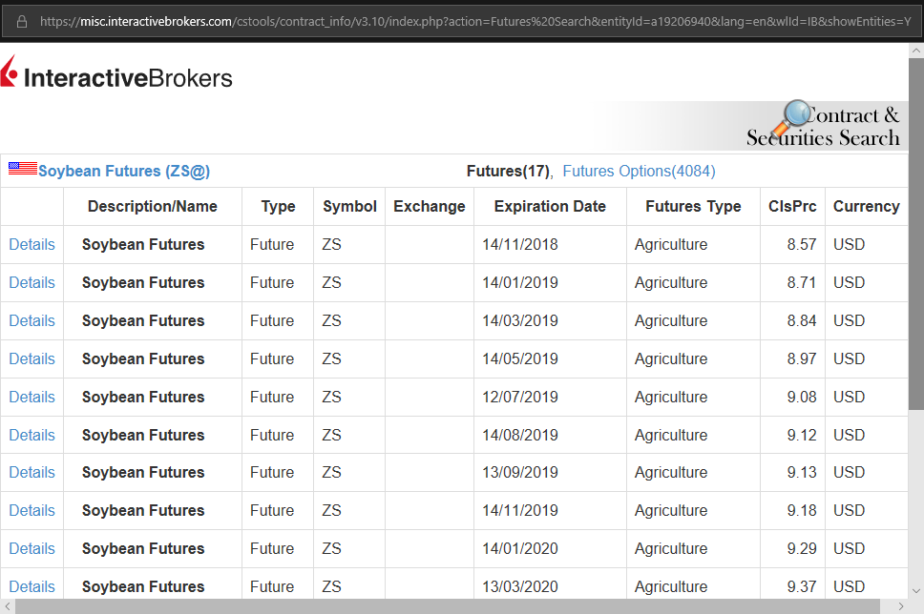The height and width of the screenshot is (614, 924).
Task: Click the ClsPrc column header
Action: point(792,206)
